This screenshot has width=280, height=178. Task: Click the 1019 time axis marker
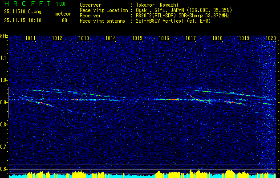(244, 38)
